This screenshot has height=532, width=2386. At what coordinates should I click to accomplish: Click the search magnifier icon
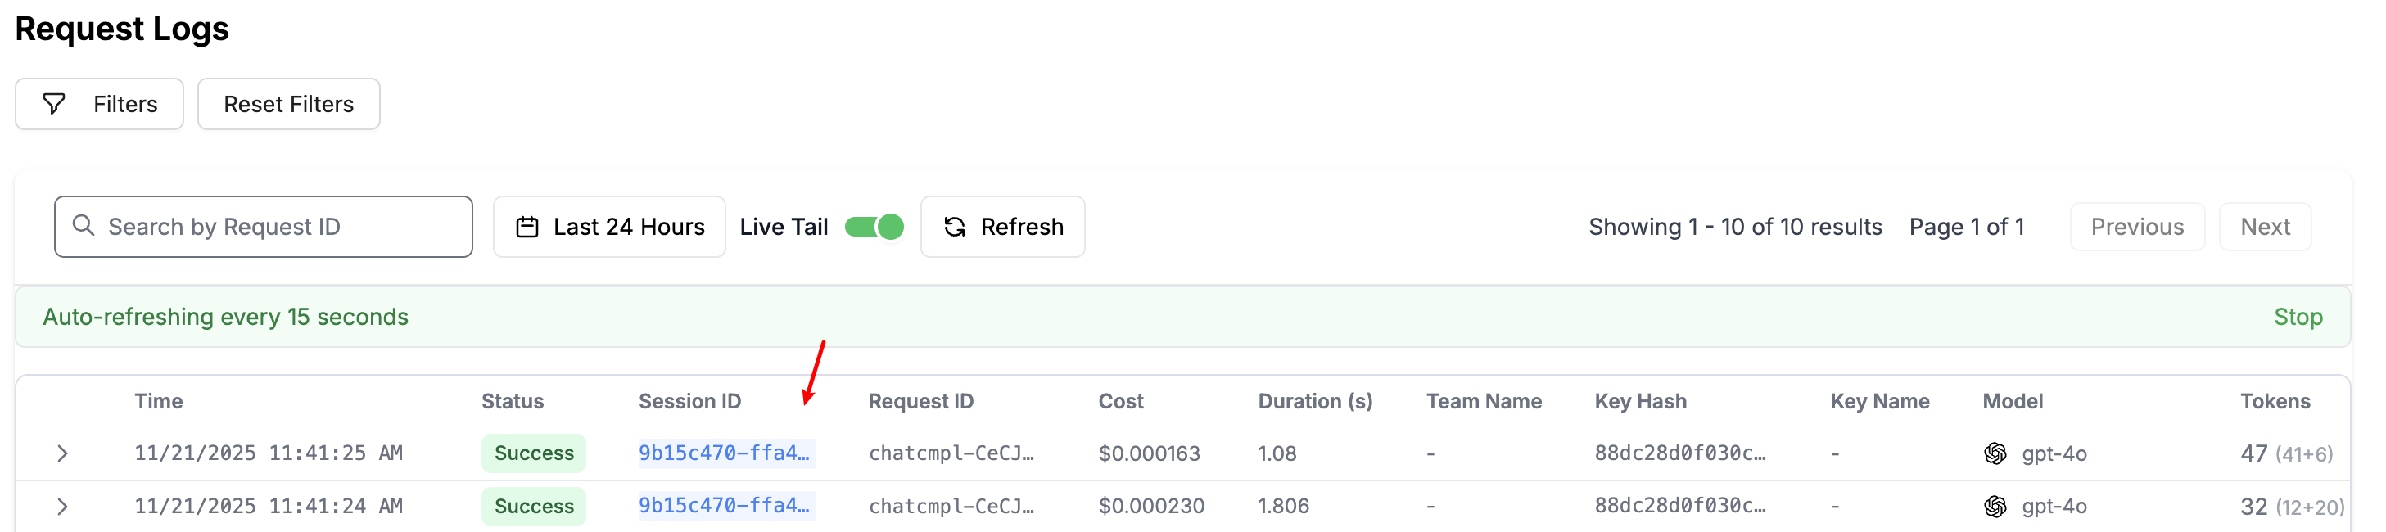point(84,226)
